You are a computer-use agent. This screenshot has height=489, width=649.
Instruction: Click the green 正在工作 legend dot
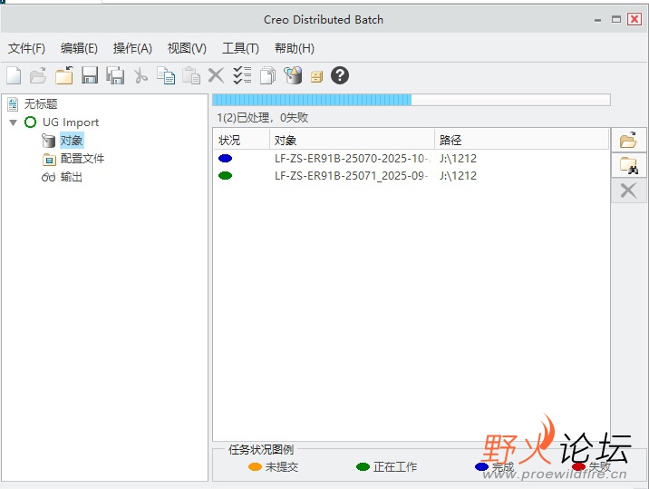click(x=363, y=467)
